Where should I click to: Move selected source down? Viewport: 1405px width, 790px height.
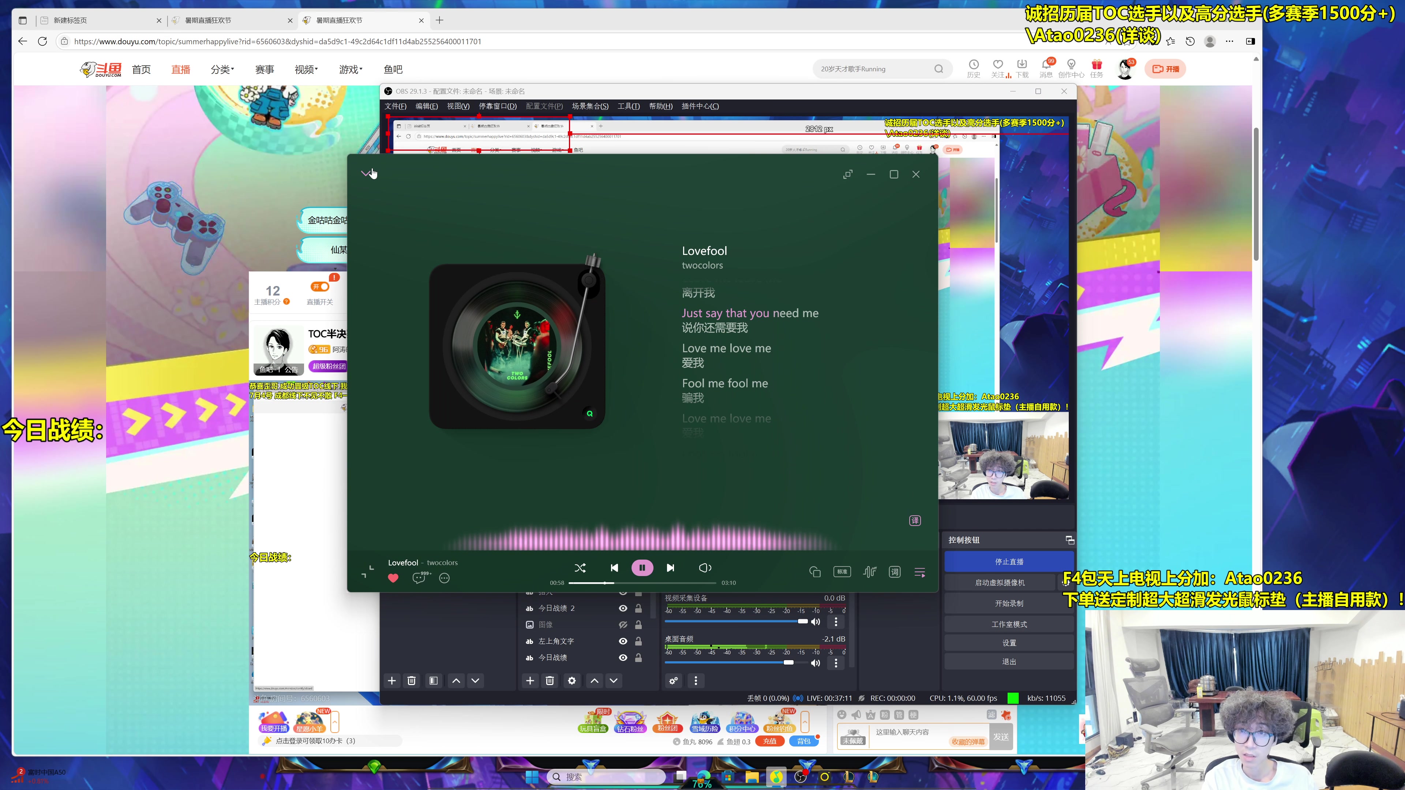(614, 680)
